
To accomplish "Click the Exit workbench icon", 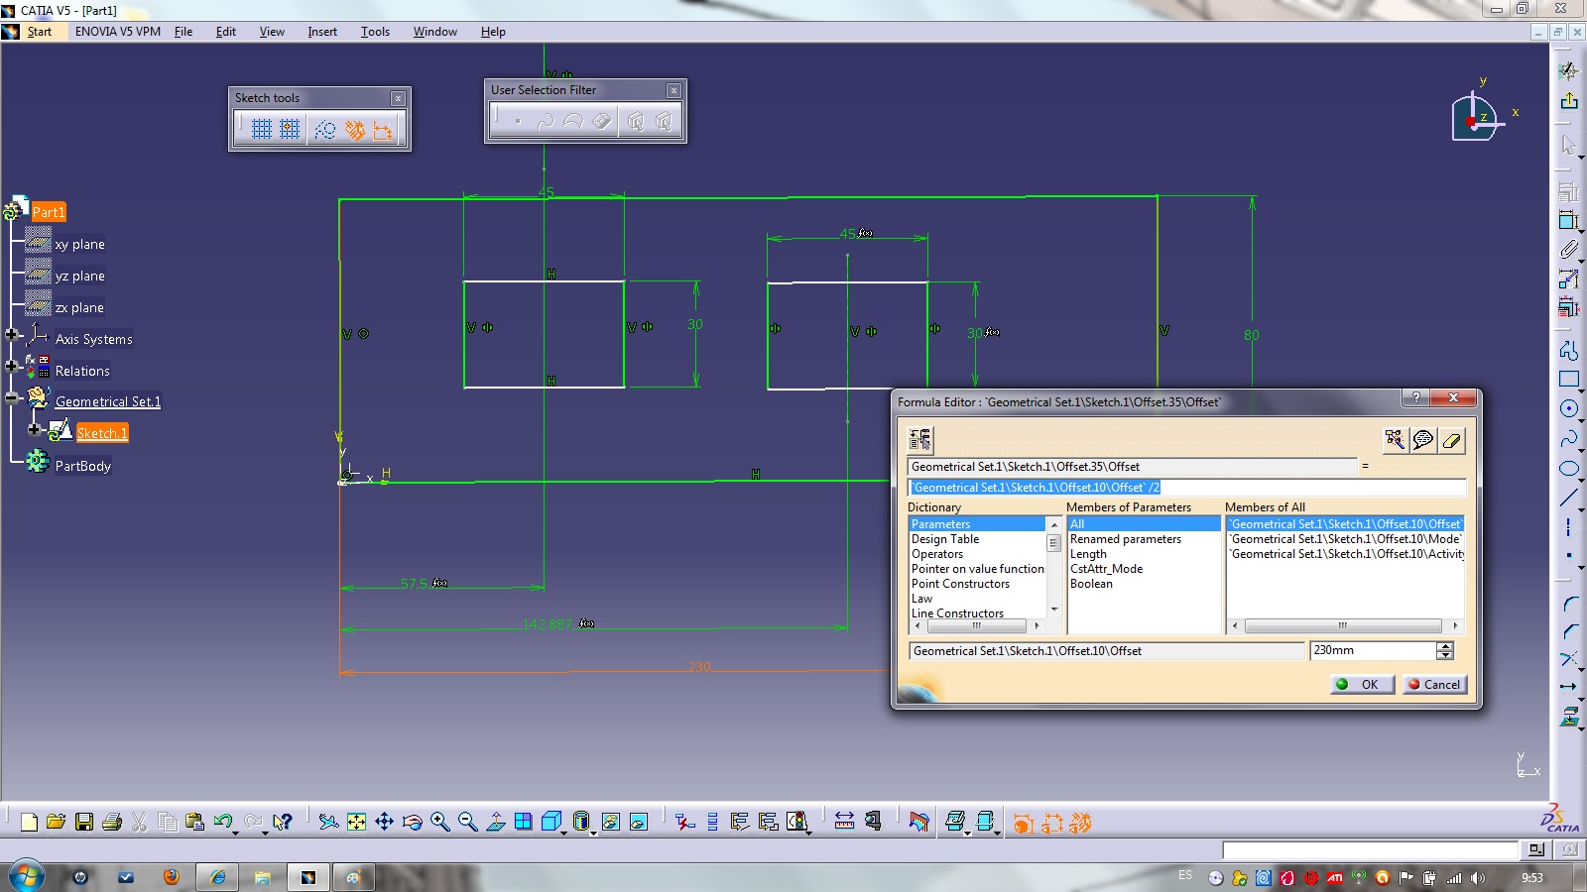I will 1568,100.
